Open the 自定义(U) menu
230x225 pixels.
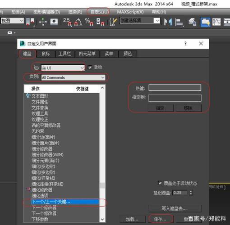coord(100,12)
